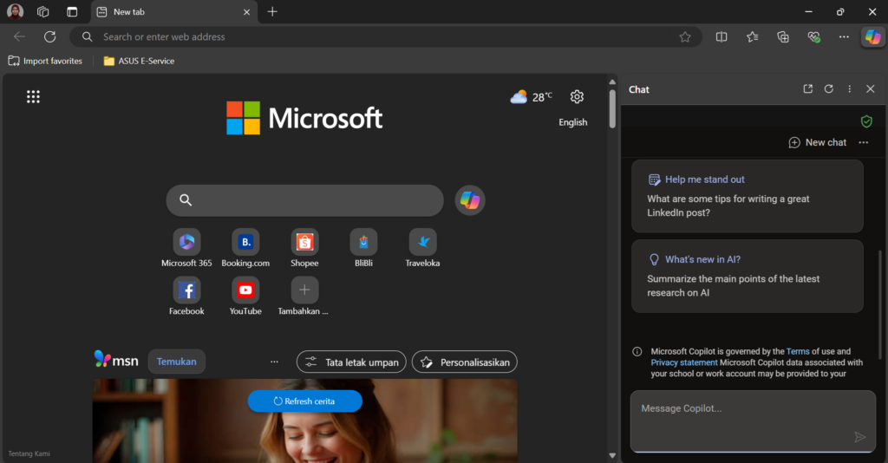
Task: Click the Privacy statement link
Action: [684, 362]
